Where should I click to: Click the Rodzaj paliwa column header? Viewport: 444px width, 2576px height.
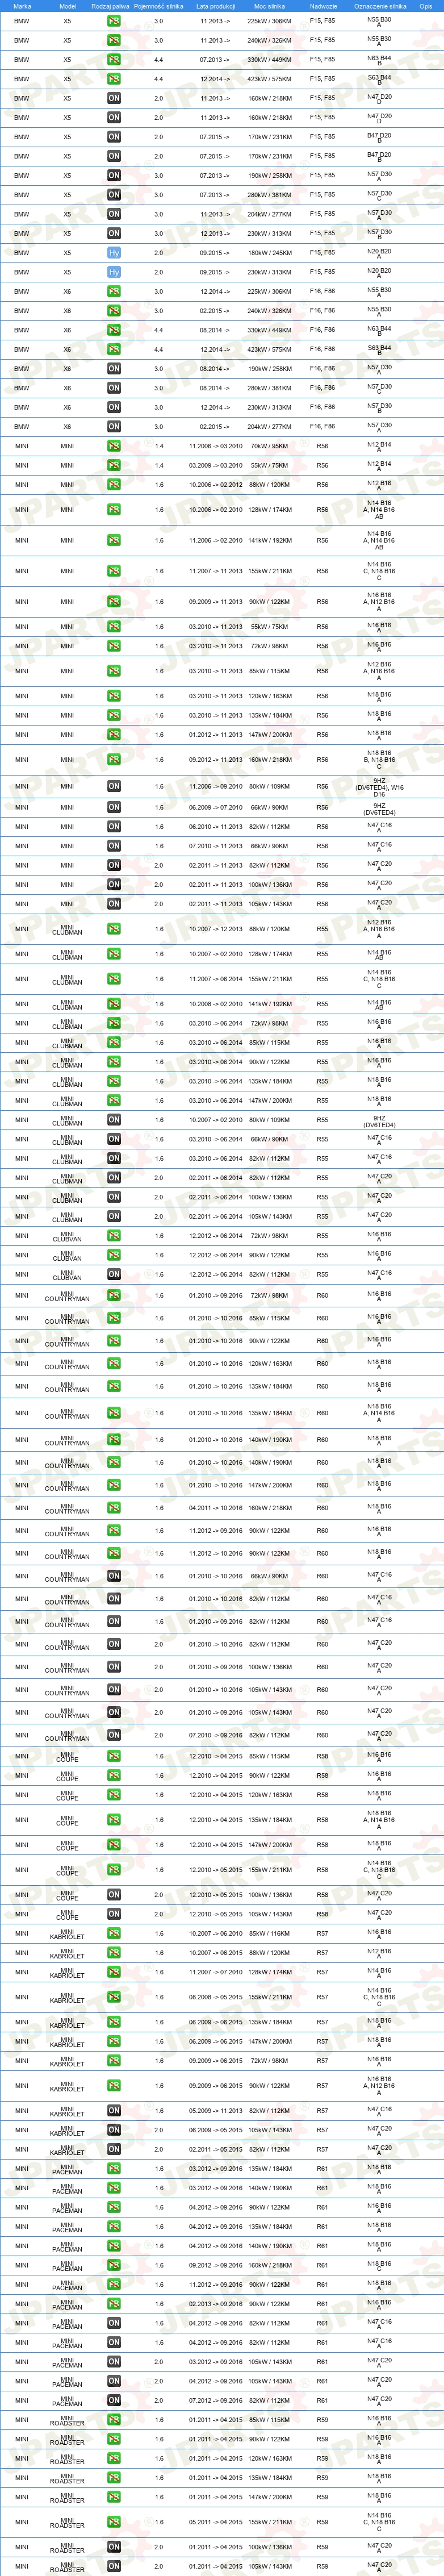tap(110, 6)
